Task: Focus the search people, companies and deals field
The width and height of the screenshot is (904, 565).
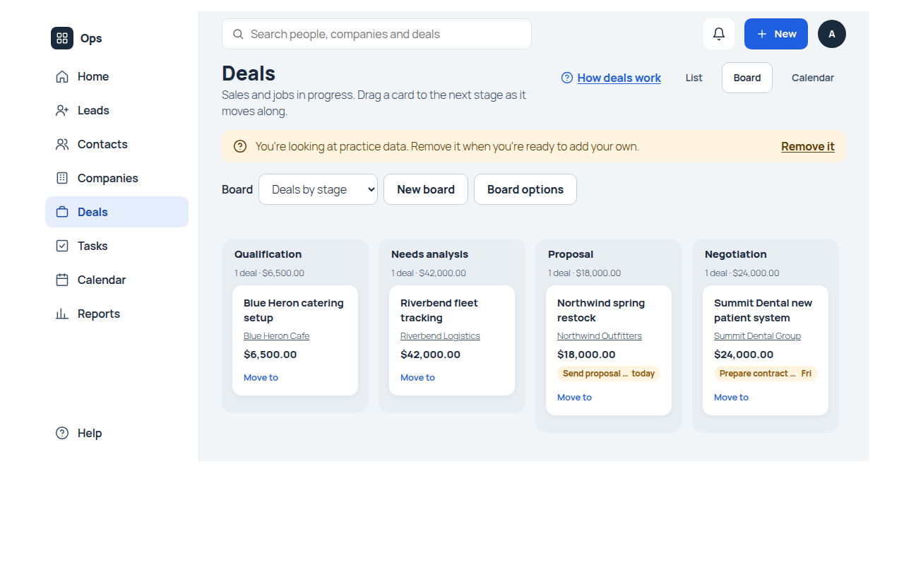Action: click(376, 34)
